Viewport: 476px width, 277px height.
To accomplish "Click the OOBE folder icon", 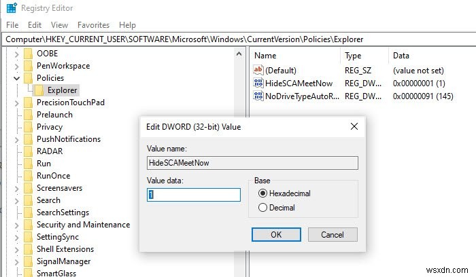I will click(x=29, y=54).
